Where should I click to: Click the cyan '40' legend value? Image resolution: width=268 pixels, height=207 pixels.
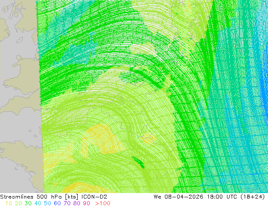38,203
